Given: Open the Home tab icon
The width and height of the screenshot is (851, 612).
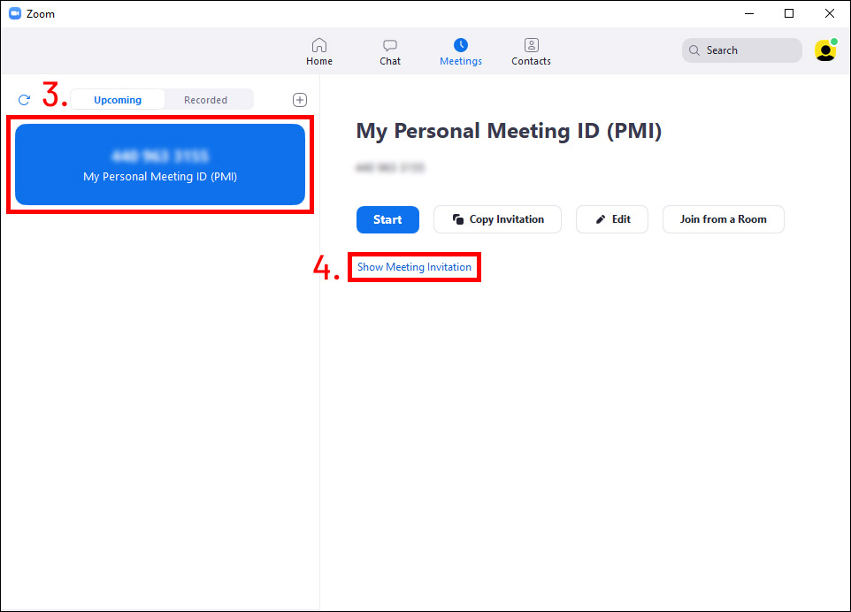Looking at the screenshot, I should click(x=319, y=45).
